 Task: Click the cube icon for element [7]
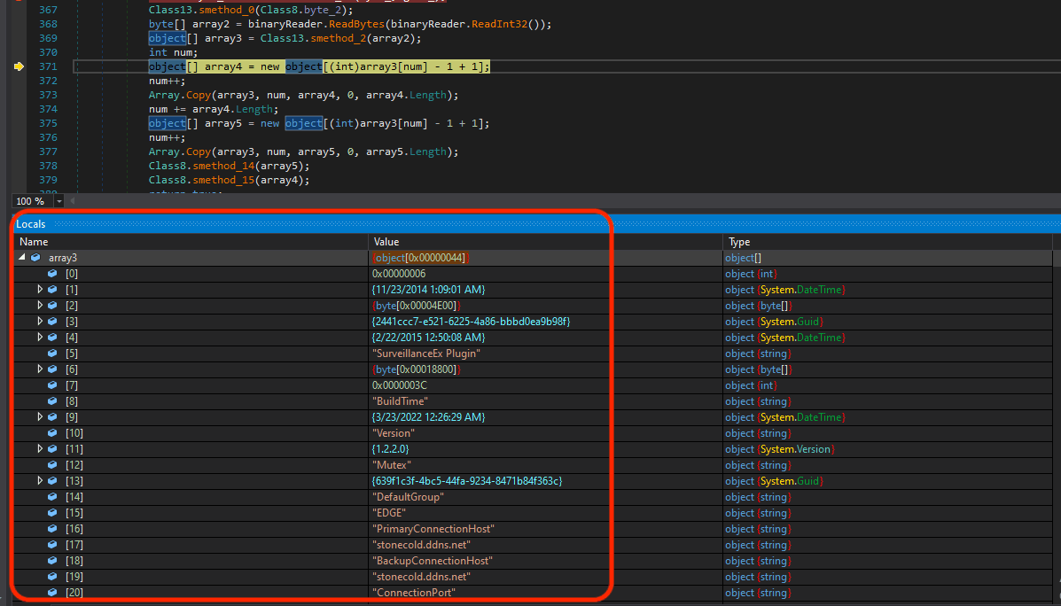[52, 385]
